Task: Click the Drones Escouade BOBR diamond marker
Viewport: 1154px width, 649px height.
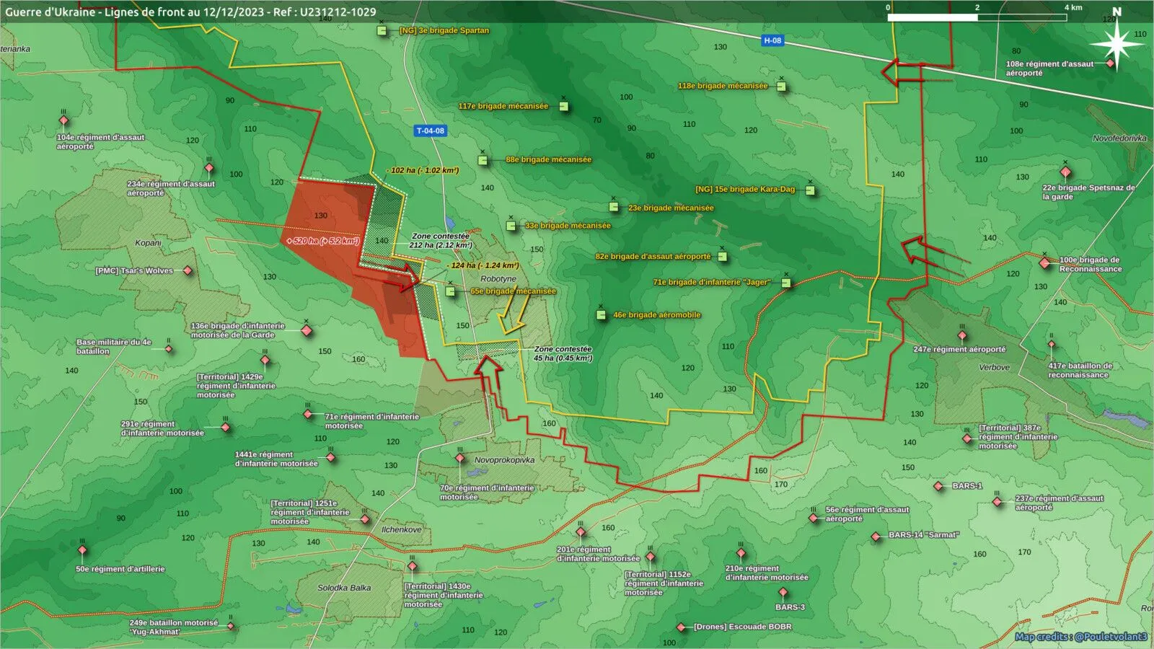Action: (681, 627)
